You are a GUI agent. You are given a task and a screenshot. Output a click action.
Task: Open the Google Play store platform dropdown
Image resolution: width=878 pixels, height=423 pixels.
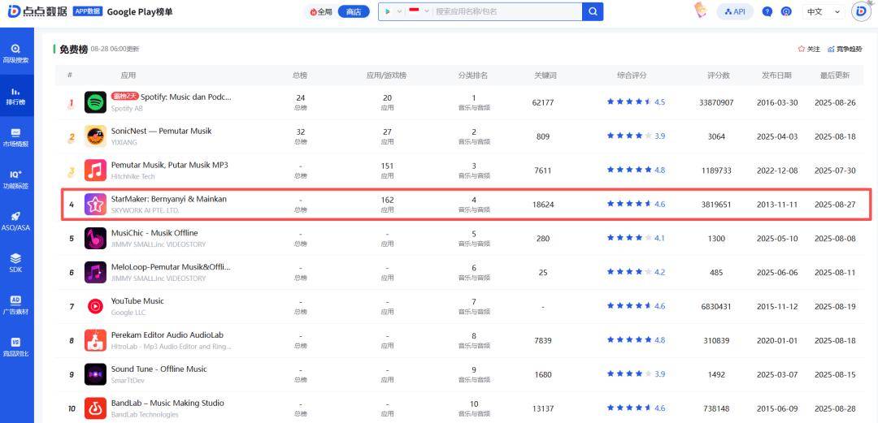click(393, 11)
